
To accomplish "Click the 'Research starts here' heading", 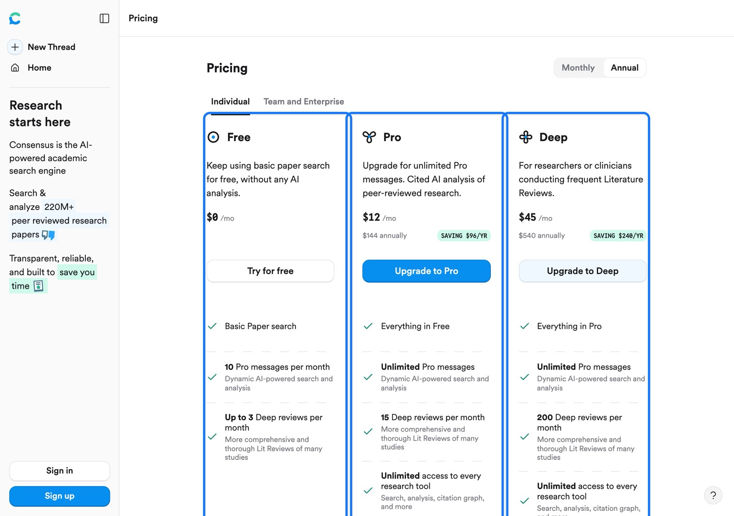I will pos(40,114).
